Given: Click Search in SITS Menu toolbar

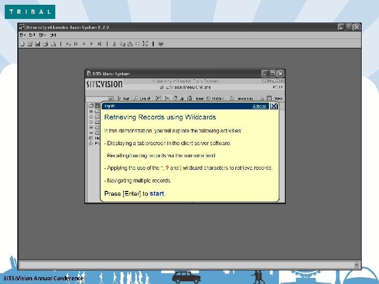Looking at the screenshot, I should [x=142, y=98].
